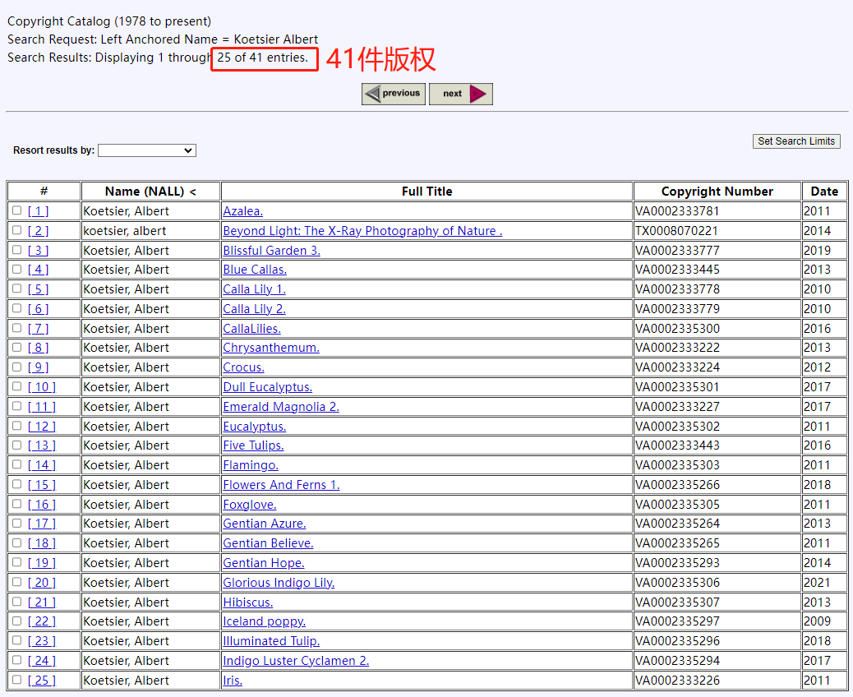Select the checkbox for the Crocus row
853x697 pixels.
pos(17,367)
